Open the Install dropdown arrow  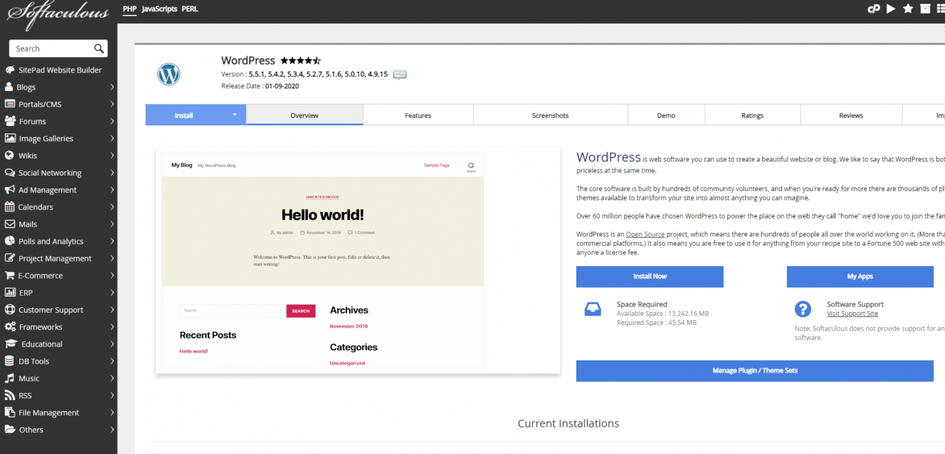[234, 115]
